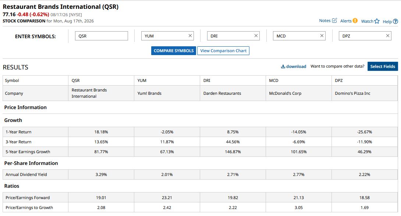Click the Price/Earnings Forward row label
Screen dimensions: 401x216
(28, 198)
